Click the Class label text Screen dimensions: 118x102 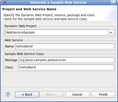(9, 67)
